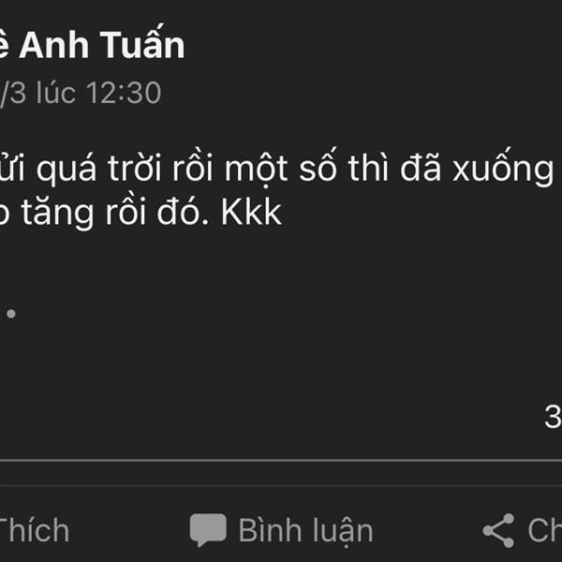Screen dimensions: 562x562
Task: Click the Bình luận speech bubble icon
Action: click(208, 530)
